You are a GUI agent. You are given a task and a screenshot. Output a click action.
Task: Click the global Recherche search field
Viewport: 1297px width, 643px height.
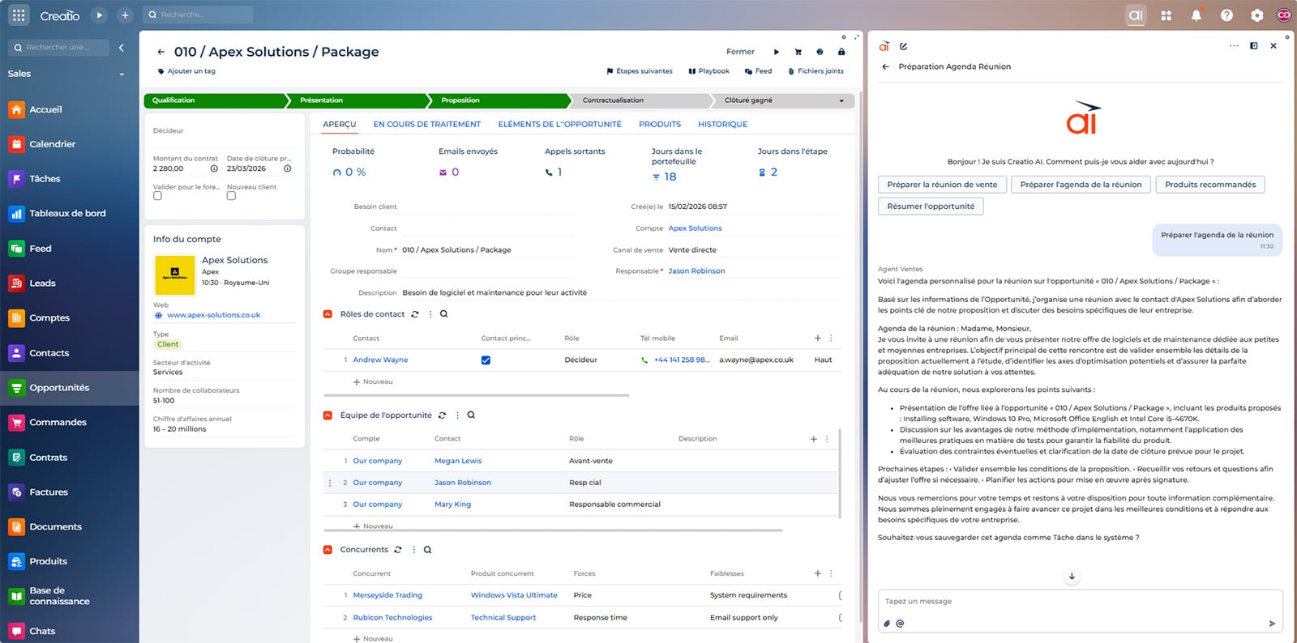pyautogui.click(x=198, y=15)
